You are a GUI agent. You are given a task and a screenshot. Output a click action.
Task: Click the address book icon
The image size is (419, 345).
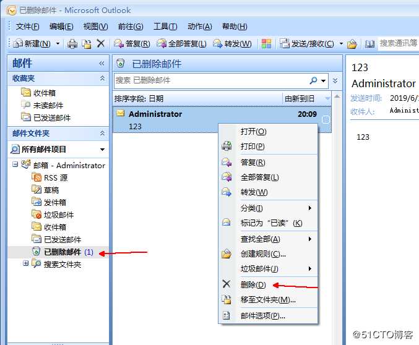point(370,44)
